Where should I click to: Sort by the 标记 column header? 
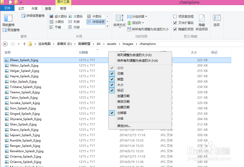coord(221,52)
